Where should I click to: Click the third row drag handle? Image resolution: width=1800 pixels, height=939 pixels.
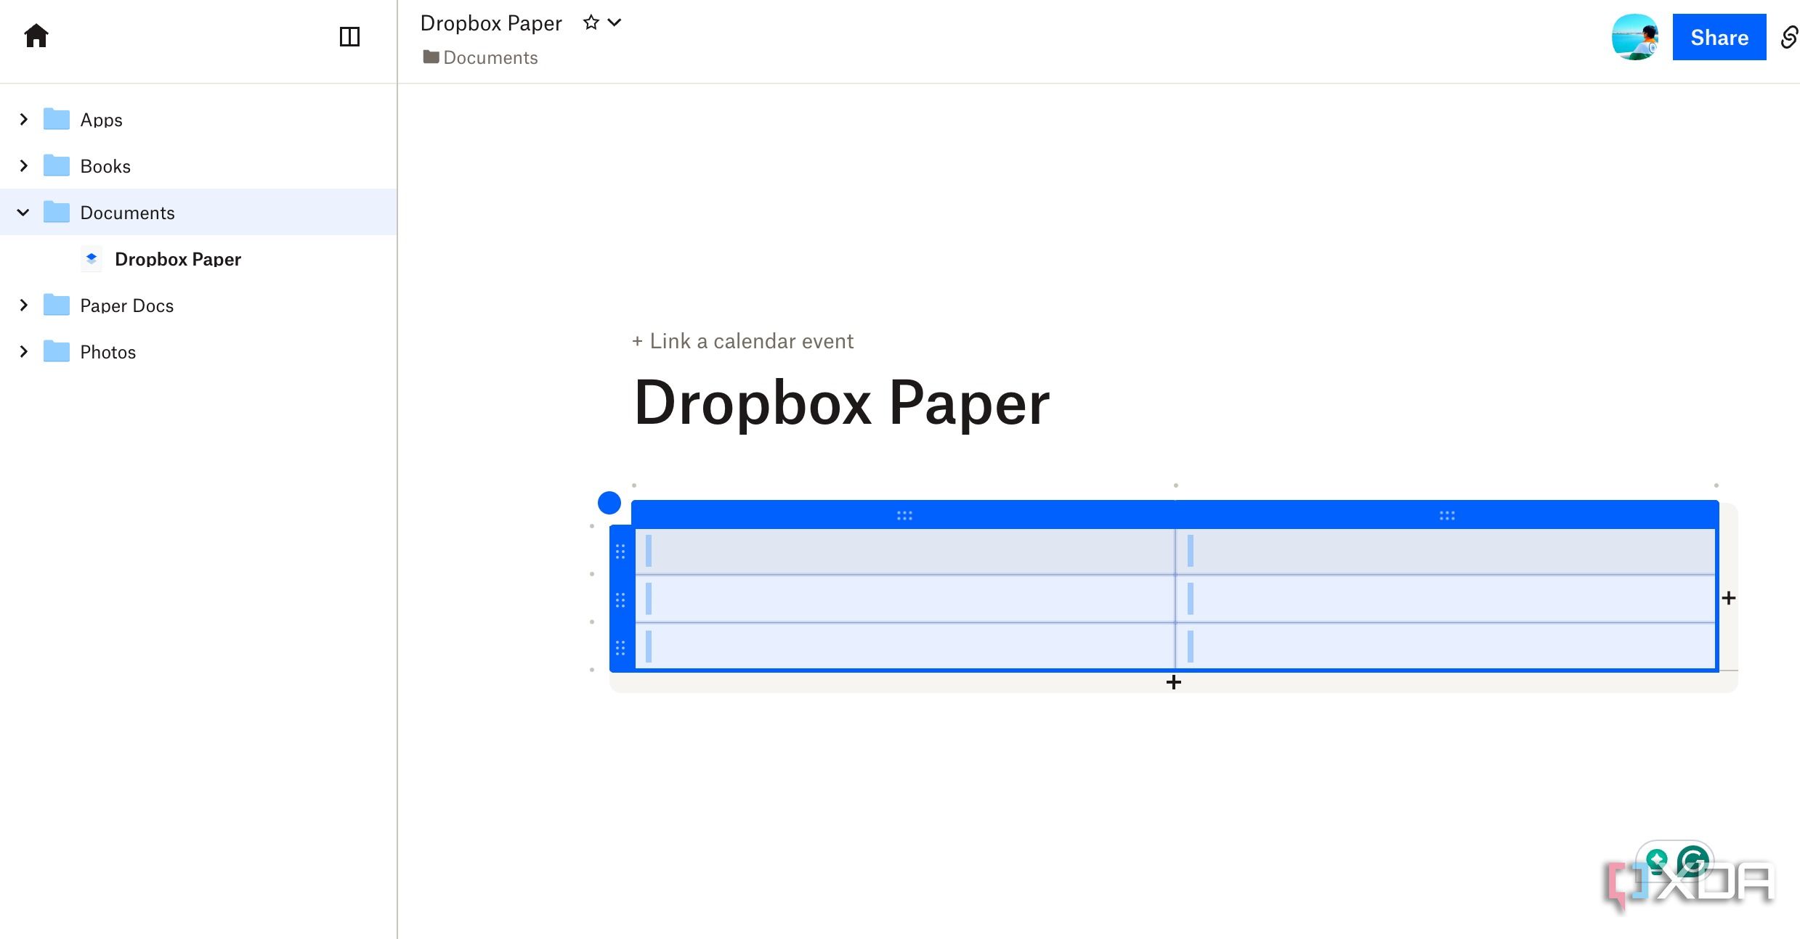point(620,647)
